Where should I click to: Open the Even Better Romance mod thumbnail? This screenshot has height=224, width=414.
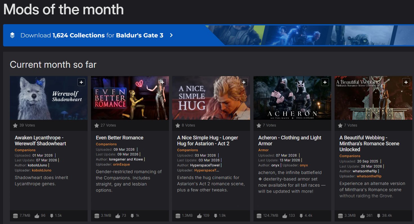pyautogui.click(x=130, y=98)
